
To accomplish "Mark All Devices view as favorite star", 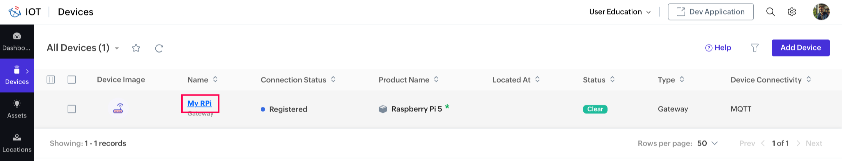I will tap(136, 48).
